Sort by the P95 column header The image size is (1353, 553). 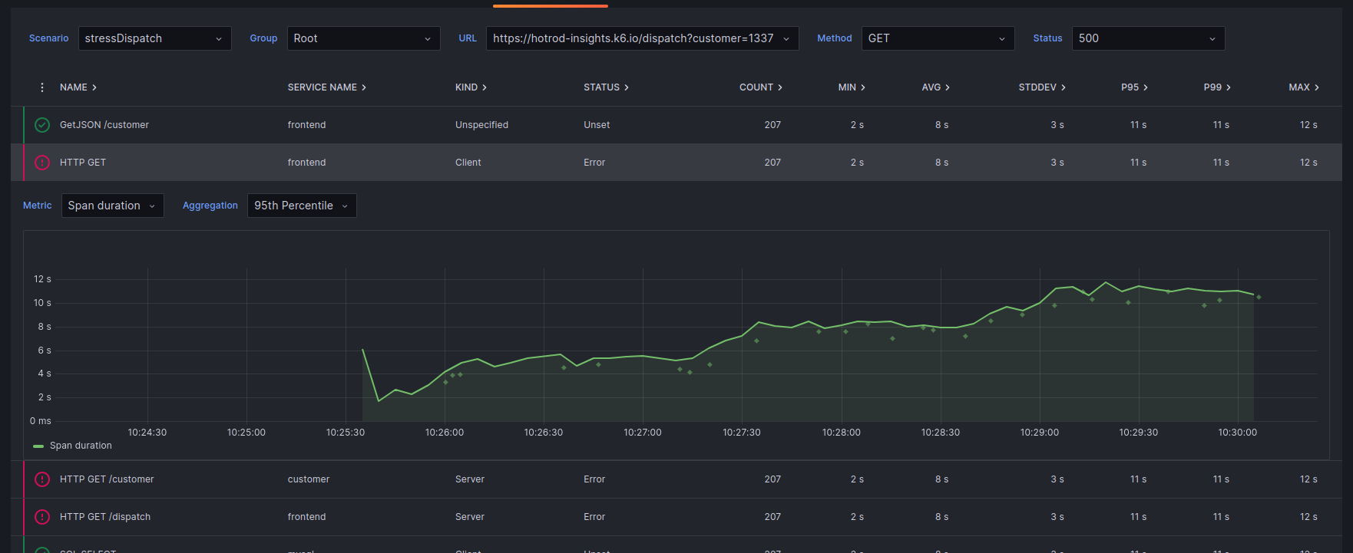click(x=1133, y=87)
